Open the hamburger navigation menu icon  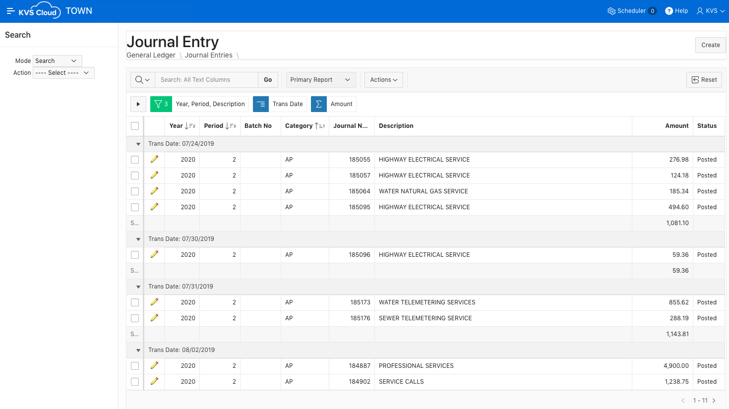pos(10,11)
